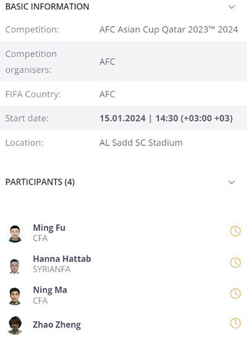Open Hanna Hattab's profile photo
The image size is (247, 337).
(x=15, y=266)
